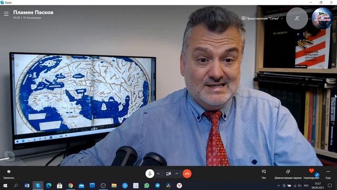Screen dimensions: 337x190
Task: Open File Explorer from taskbar
Action: pyautogui.click(x=114, y=185)
